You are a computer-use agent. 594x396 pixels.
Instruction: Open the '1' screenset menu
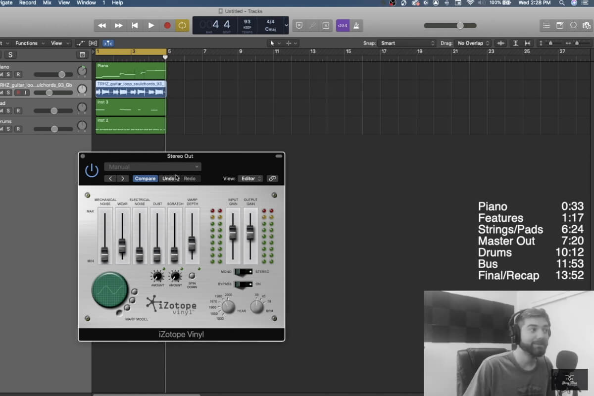click(x=104, y=3)
